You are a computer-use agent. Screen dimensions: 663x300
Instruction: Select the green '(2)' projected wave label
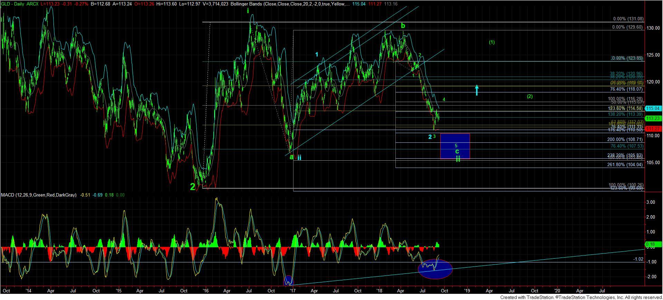(x=530, y=96)
